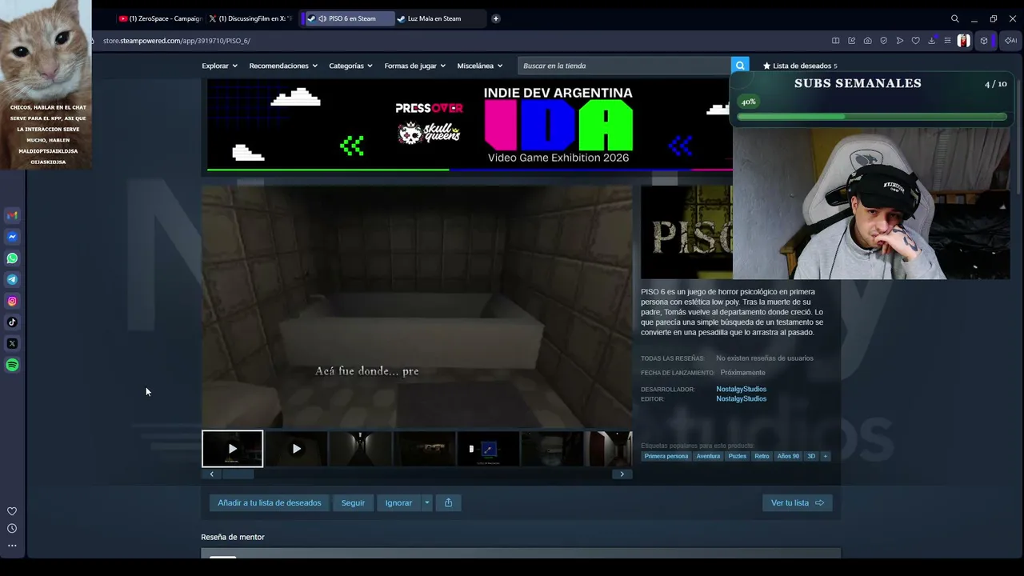This screenshot has width=1024, height=576.
Task: Open Lista de deseados wishlist link
Action: pos(800,66)
